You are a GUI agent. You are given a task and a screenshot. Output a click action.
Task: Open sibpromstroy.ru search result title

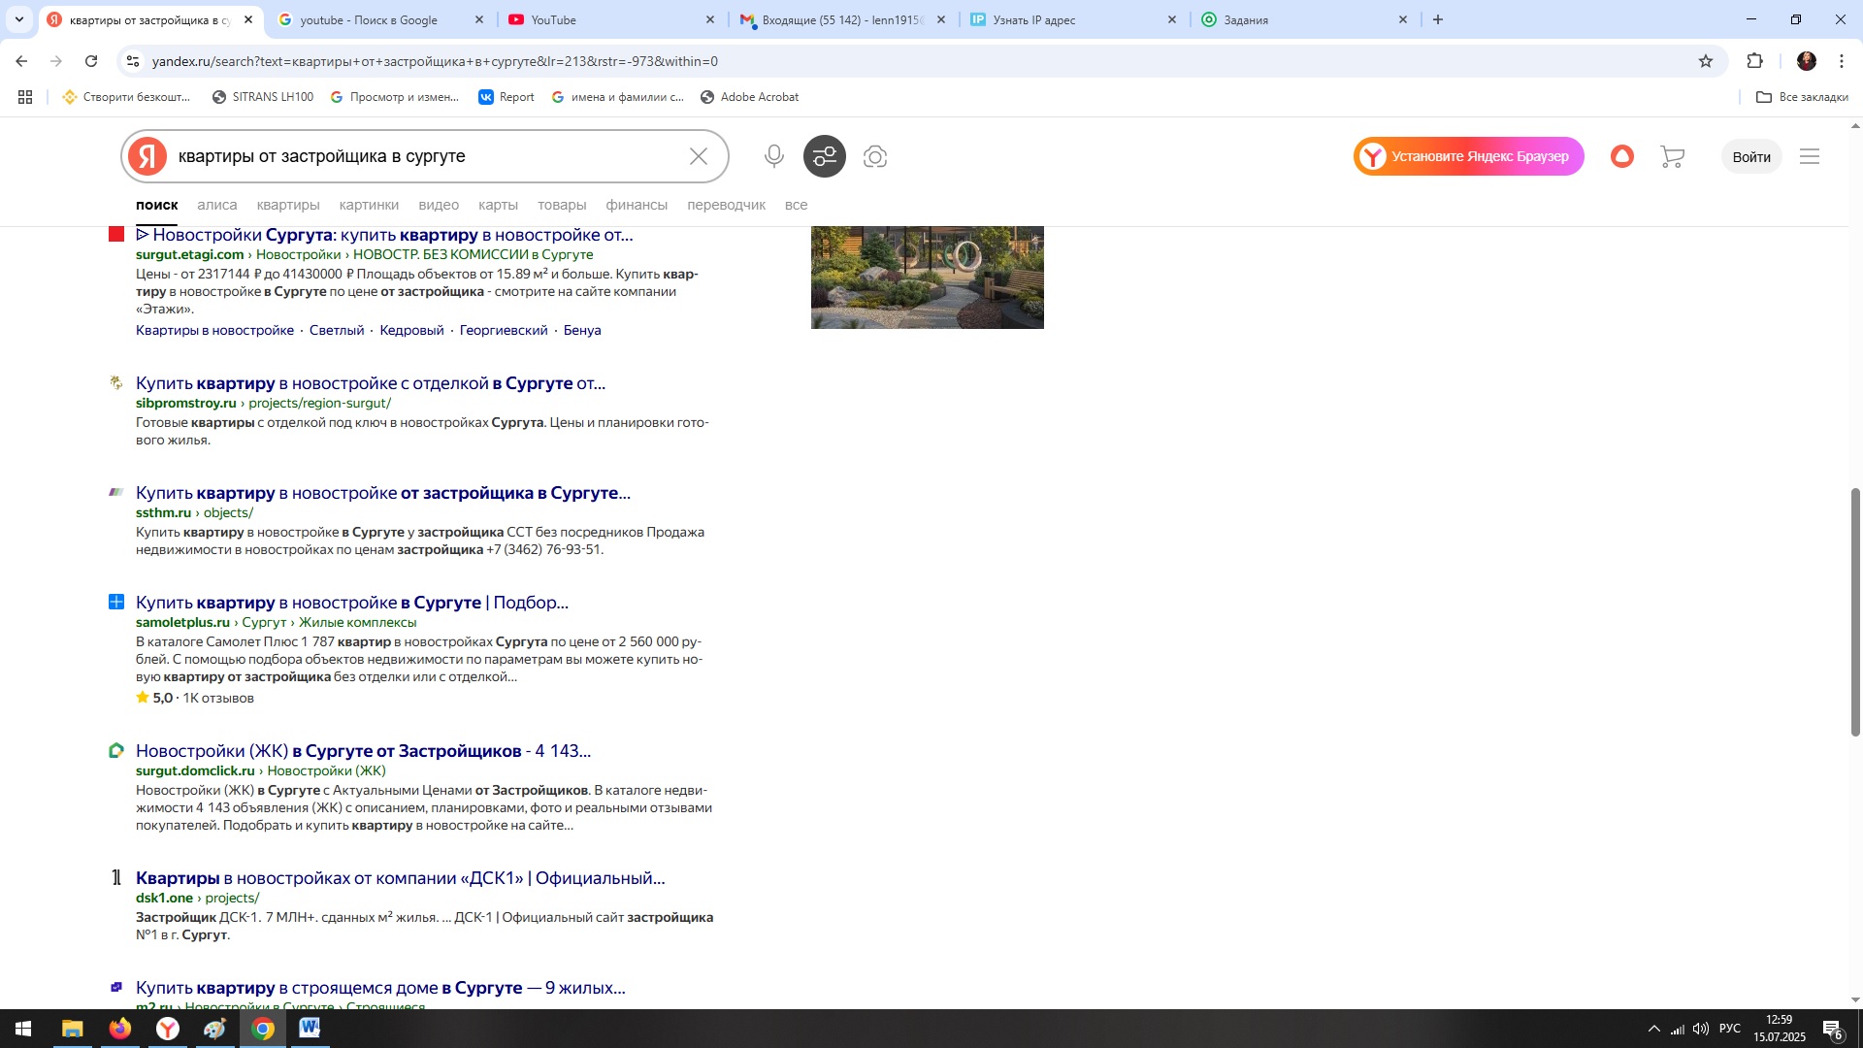371,383
